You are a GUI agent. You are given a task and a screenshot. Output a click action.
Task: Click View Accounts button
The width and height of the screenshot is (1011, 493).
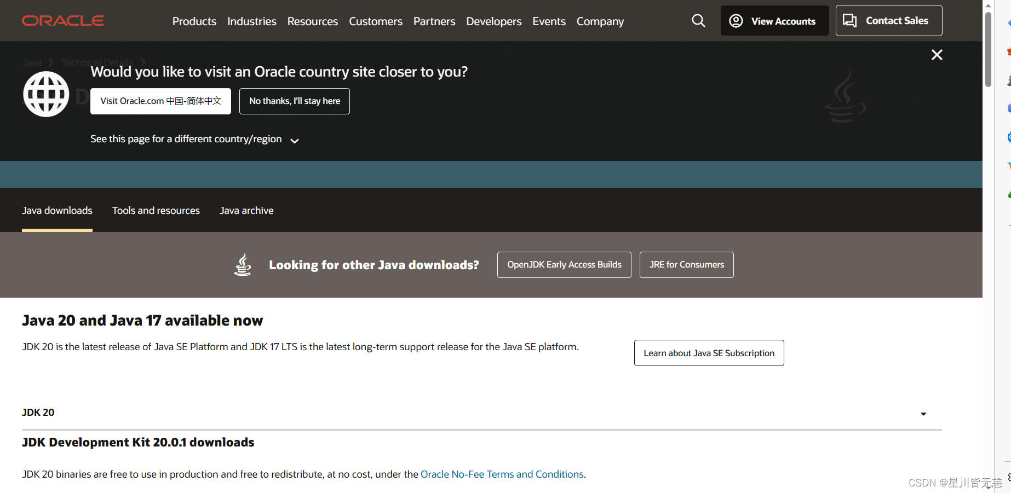point(774,21)
